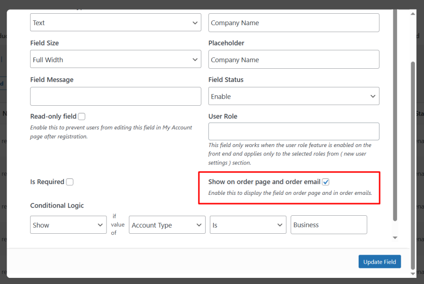This screenshot has height=284, width=424.
Task: Open the condition operator dropdown showing Is
Action: [247, 225]
